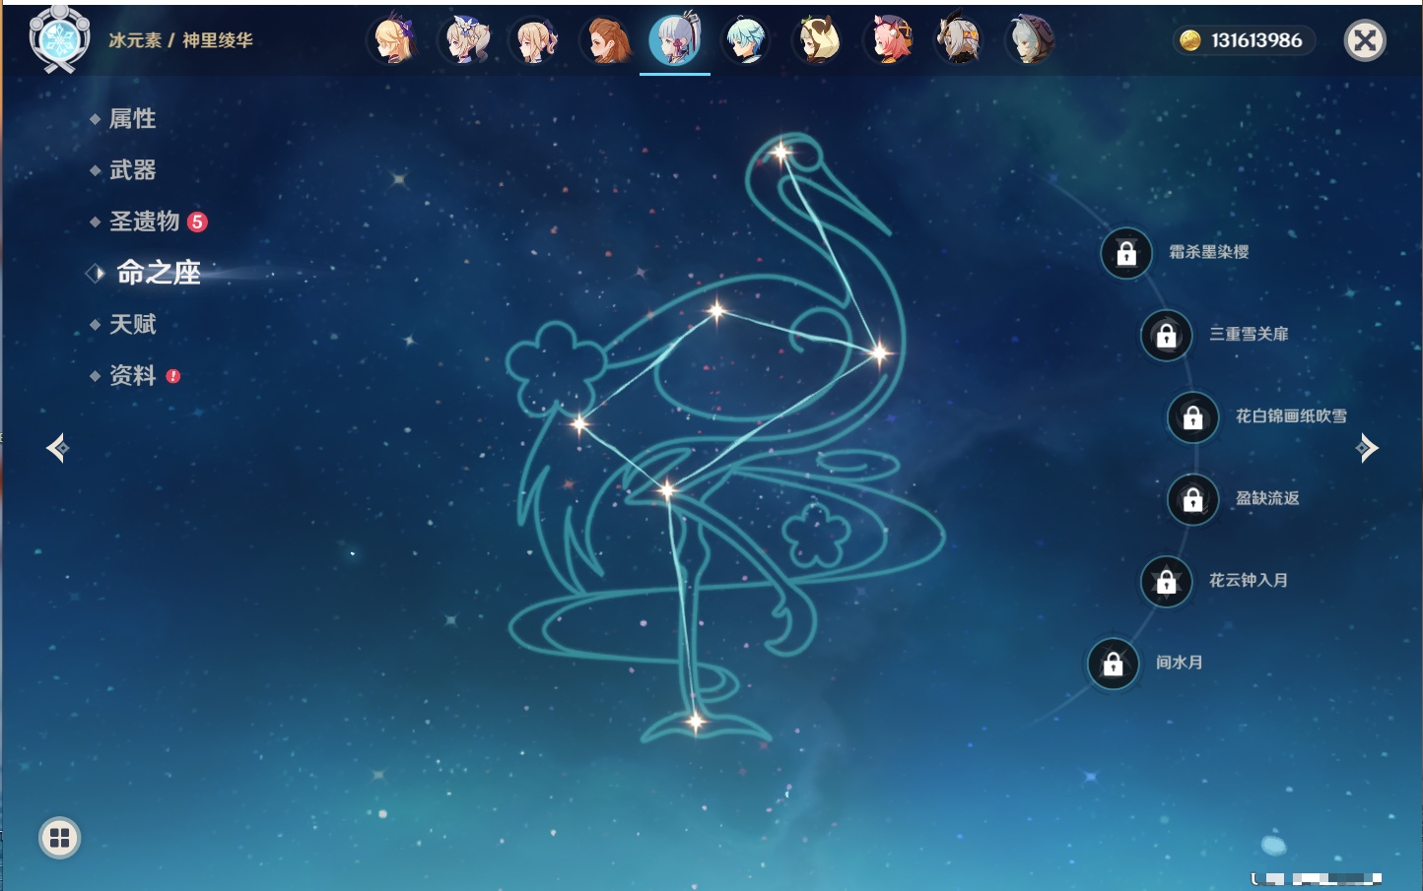
Task: Click the 花白锦画纸吹雪 label
Action: point(1292,415)
